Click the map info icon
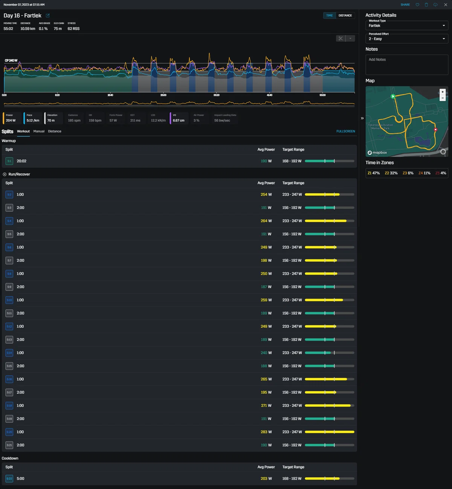The image size is (452, 489). click(443, 152)
